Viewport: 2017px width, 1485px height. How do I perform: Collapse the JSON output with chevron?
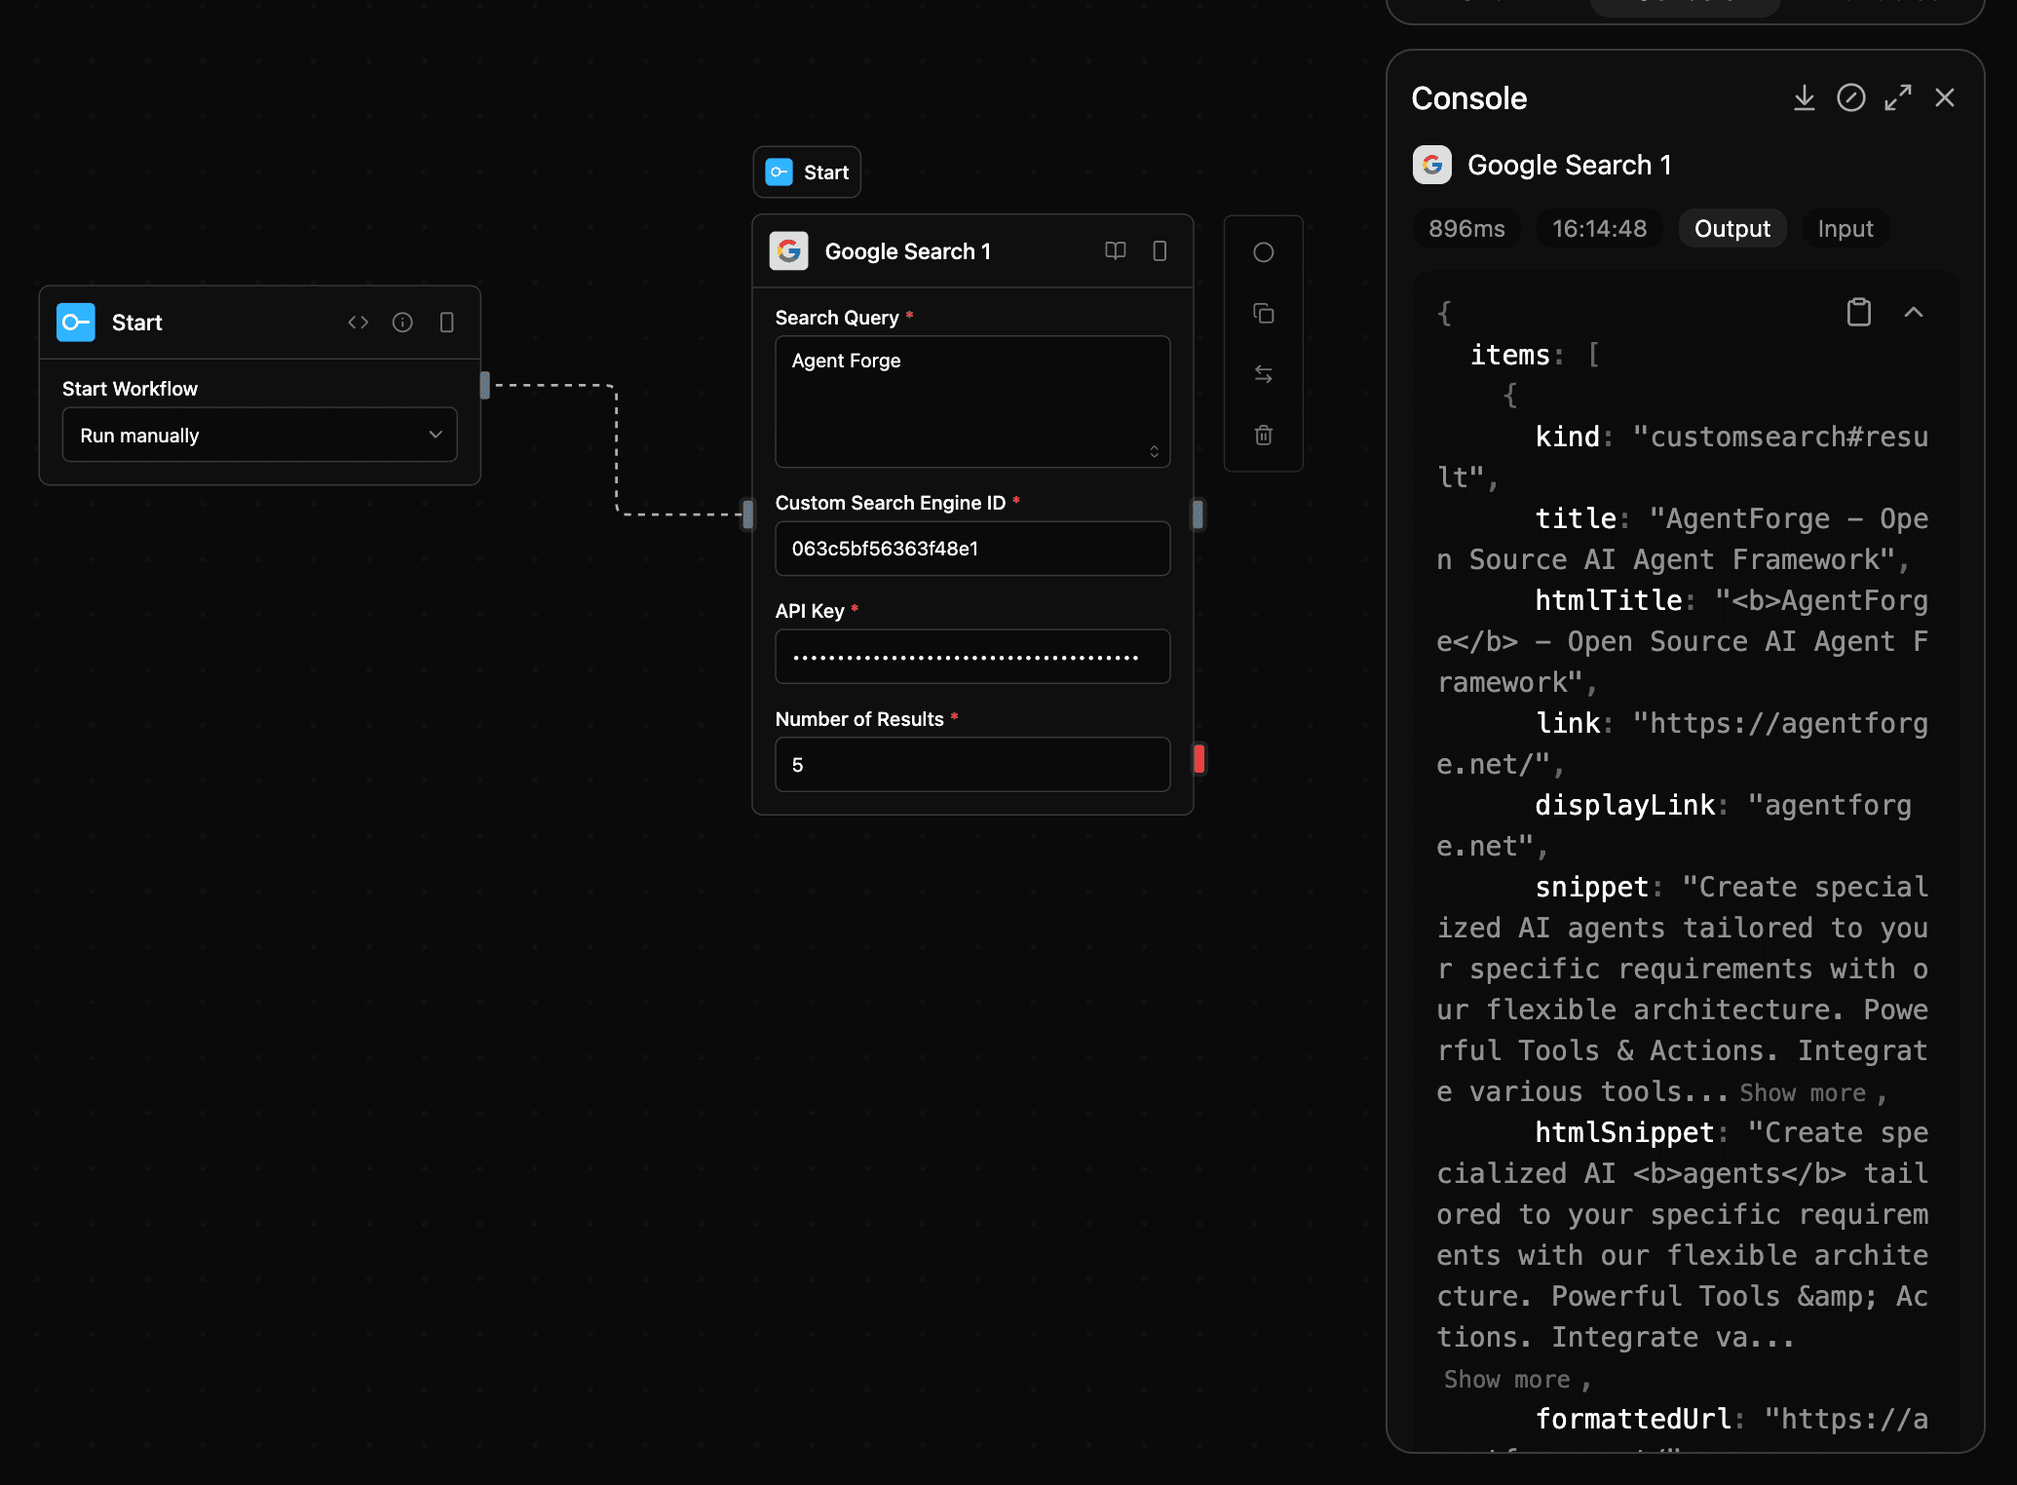[x=1913, y=312]
